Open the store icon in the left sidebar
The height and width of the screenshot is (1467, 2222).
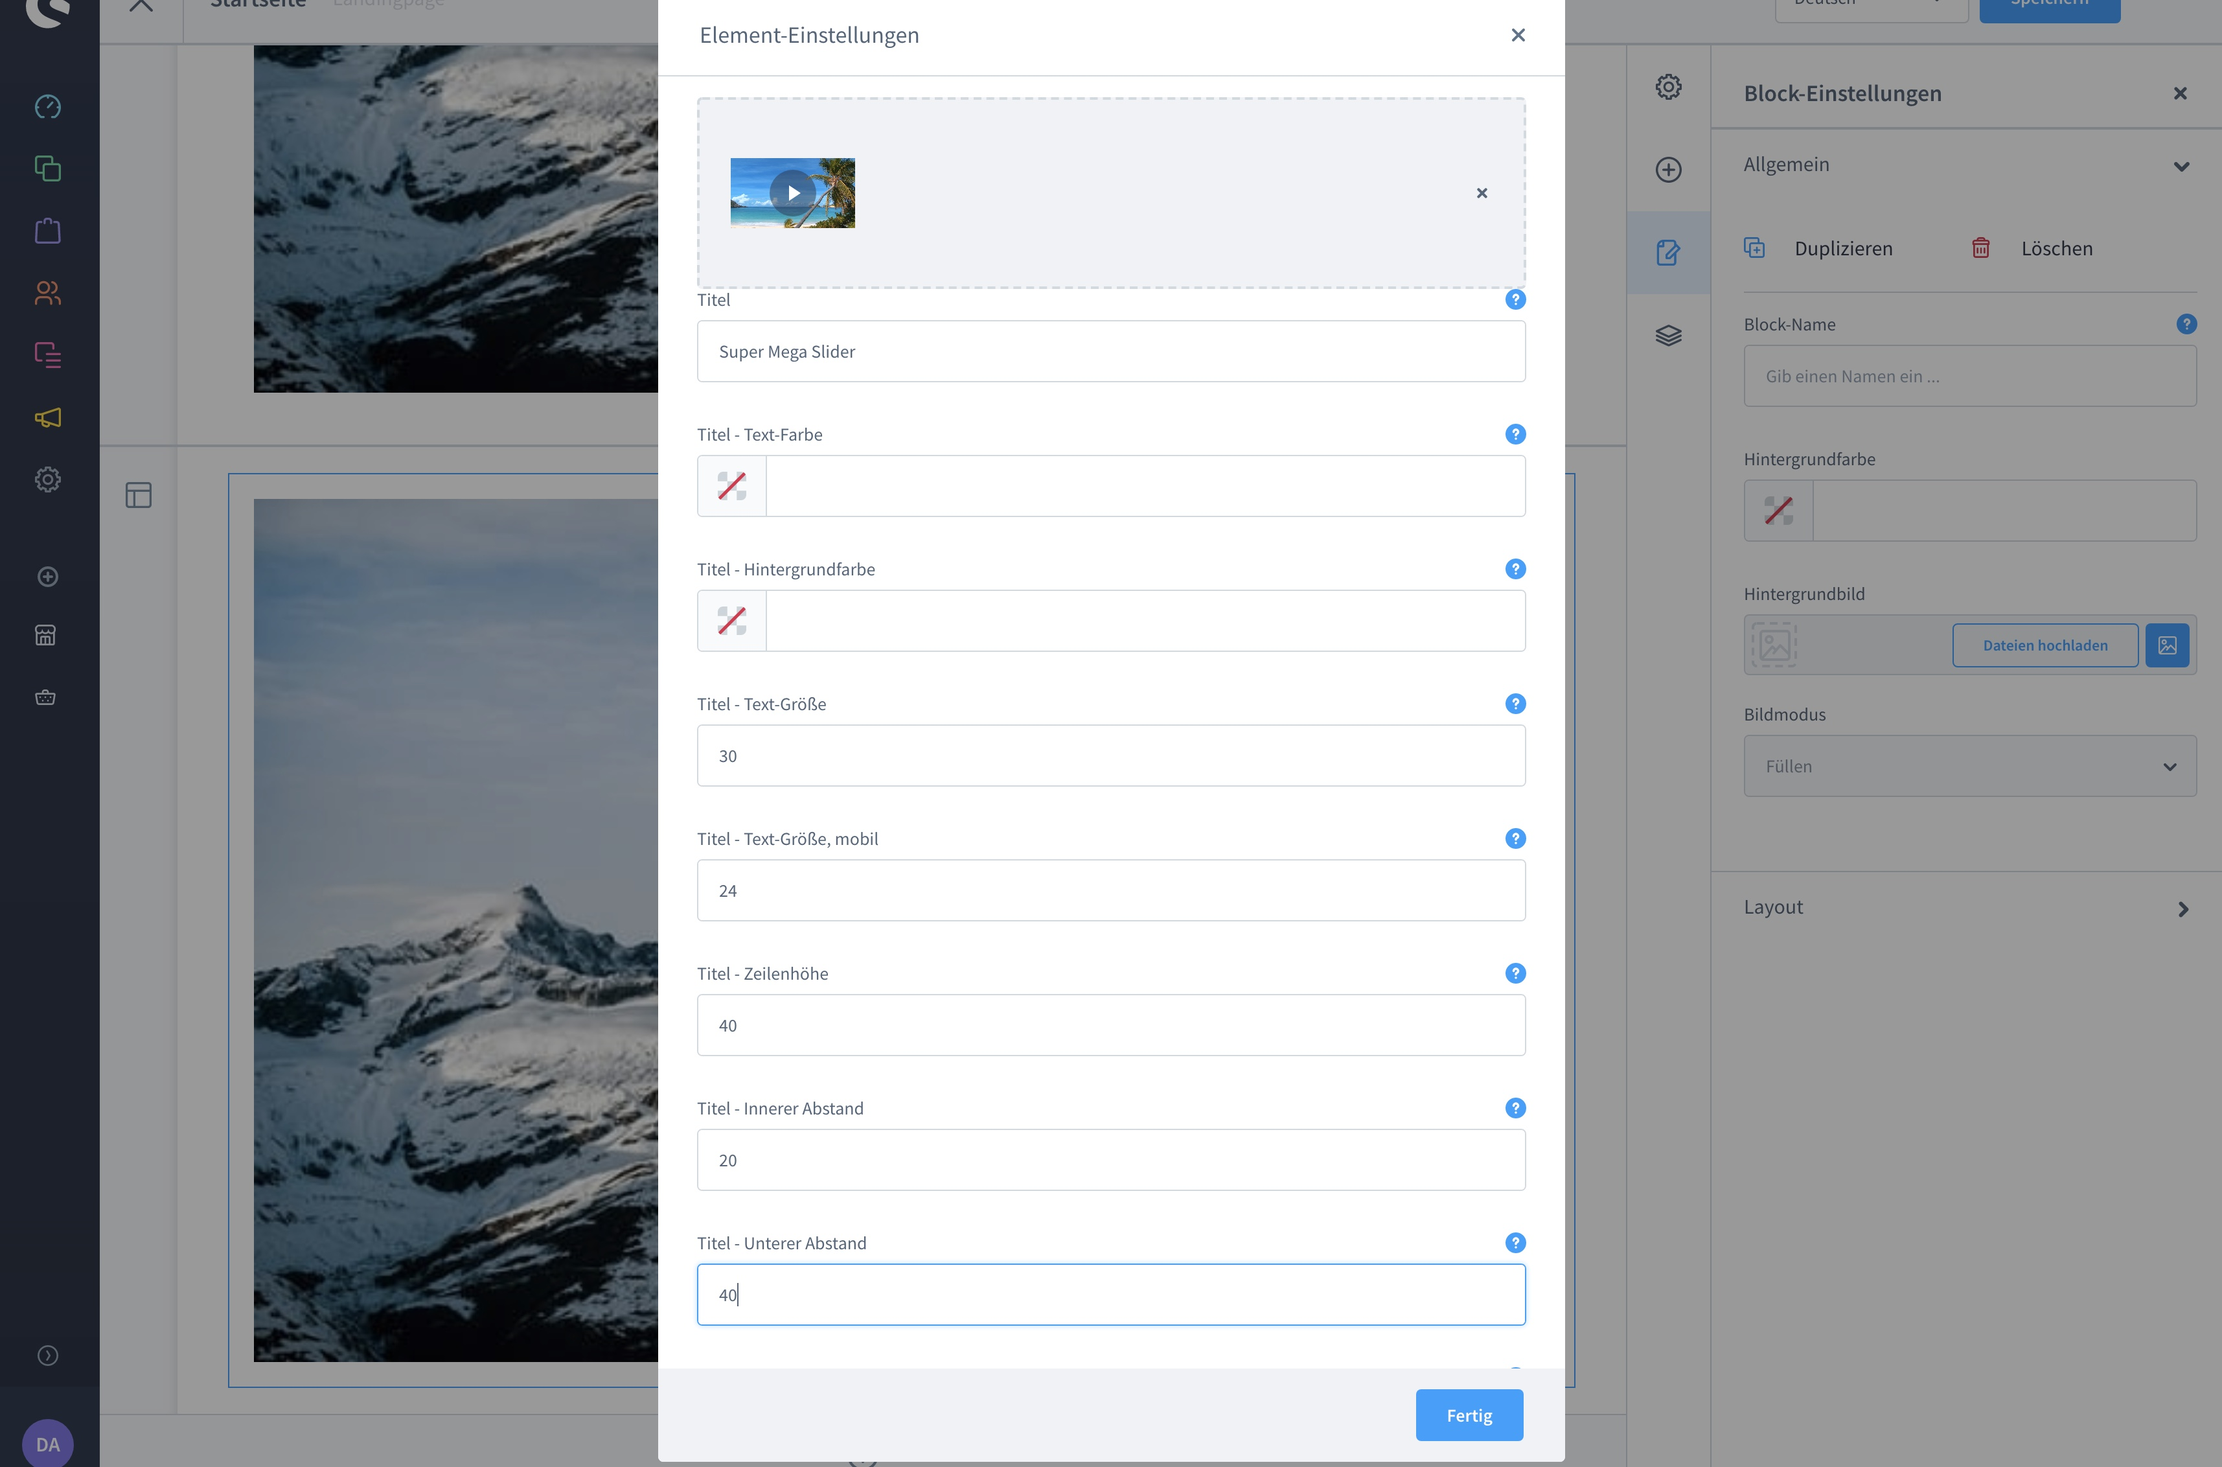46,635
